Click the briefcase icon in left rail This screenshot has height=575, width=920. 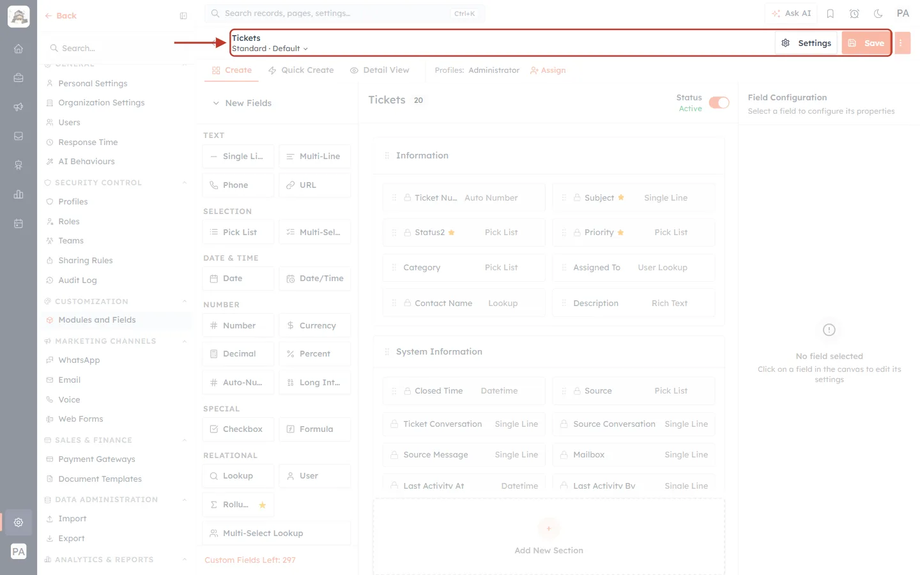(x=19, y=78)
